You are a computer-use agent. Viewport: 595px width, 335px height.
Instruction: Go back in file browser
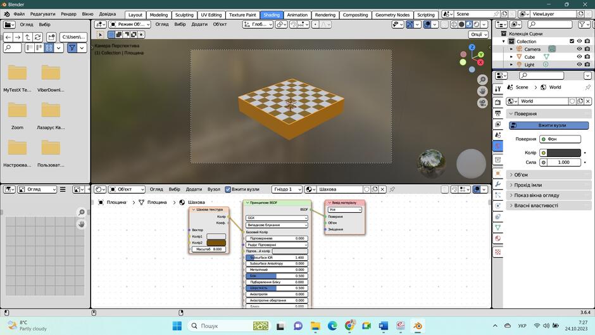click(x=8, y=37)
